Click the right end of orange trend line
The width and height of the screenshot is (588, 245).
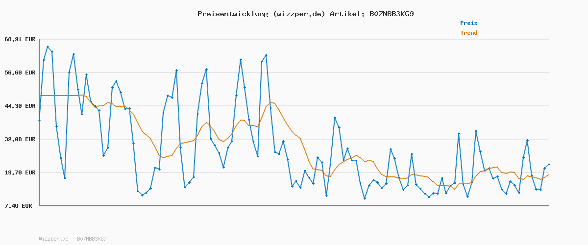pos(549,174)
